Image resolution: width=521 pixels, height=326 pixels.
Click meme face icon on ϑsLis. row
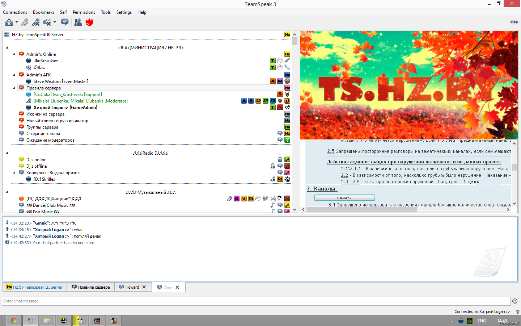coord(280,67)
